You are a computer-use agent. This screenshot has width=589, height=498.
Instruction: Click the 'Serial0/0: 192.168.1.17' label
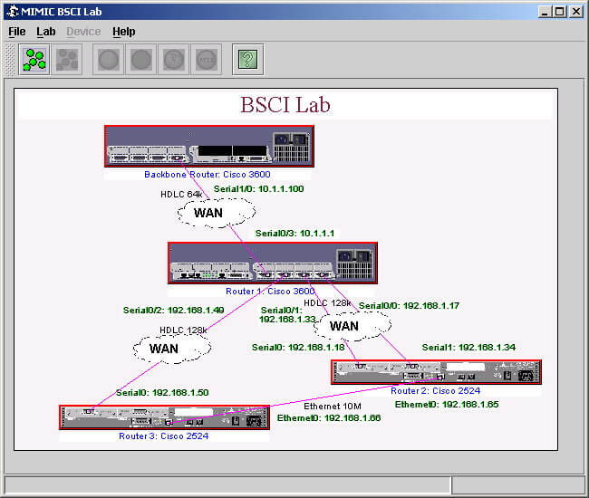click(x=409, y=305)
